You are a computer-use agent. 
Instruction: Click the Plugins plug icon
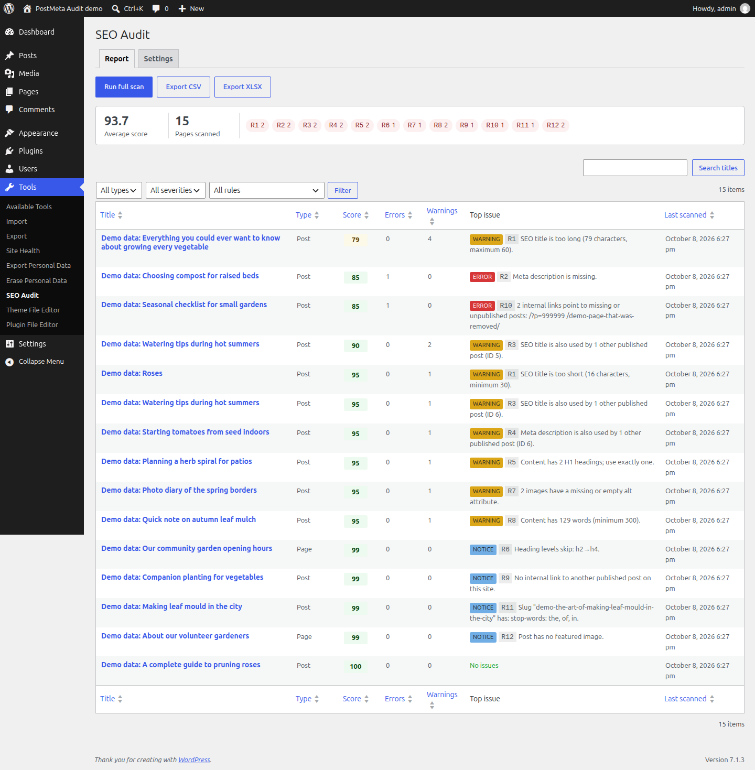coord(9,151)
